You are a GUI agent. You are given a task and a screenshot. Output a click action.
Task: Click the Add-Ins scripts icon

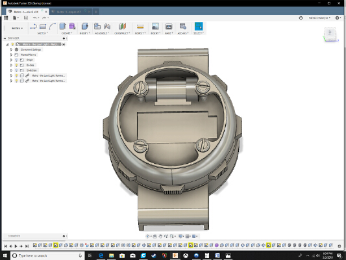tap(183, 27)
